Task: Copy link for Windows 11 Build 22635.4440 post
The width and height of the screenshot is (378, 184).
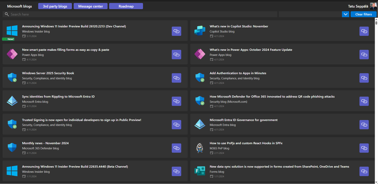Action: [x=176, y=171]
